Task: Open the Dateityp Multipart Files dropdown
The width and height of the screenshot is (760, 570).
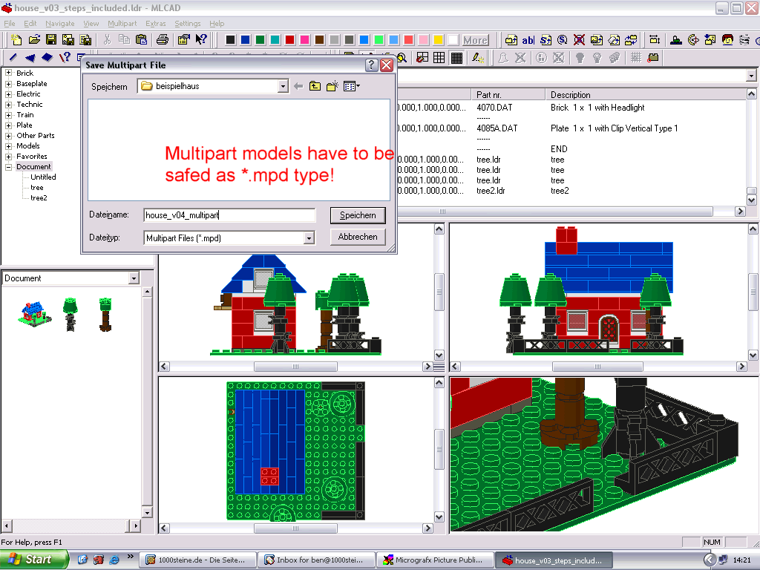Action: point(309,238)
